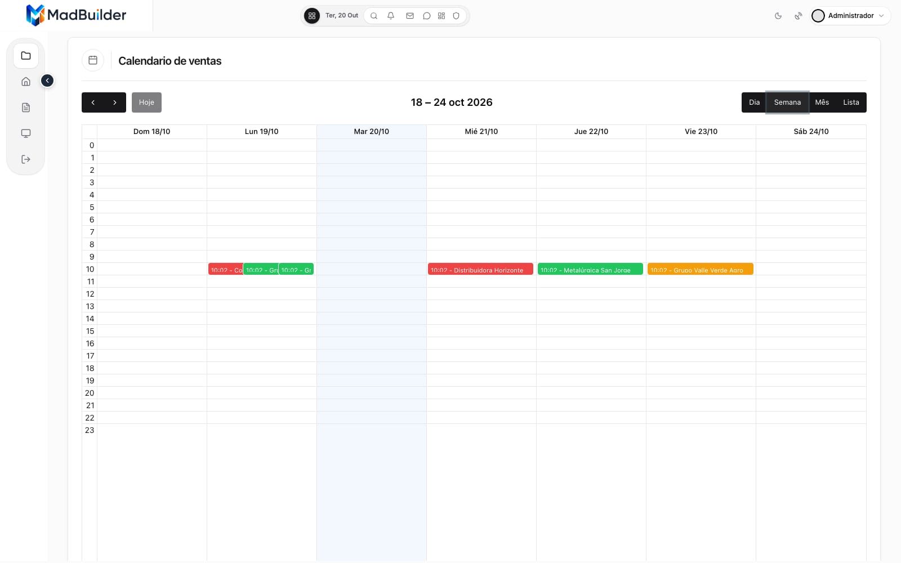Click the Ter, 20 Out date label

(342, 16)
